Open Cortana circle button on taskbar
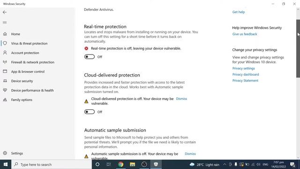This screenshot has height=169, width=300. pos(97,164)
